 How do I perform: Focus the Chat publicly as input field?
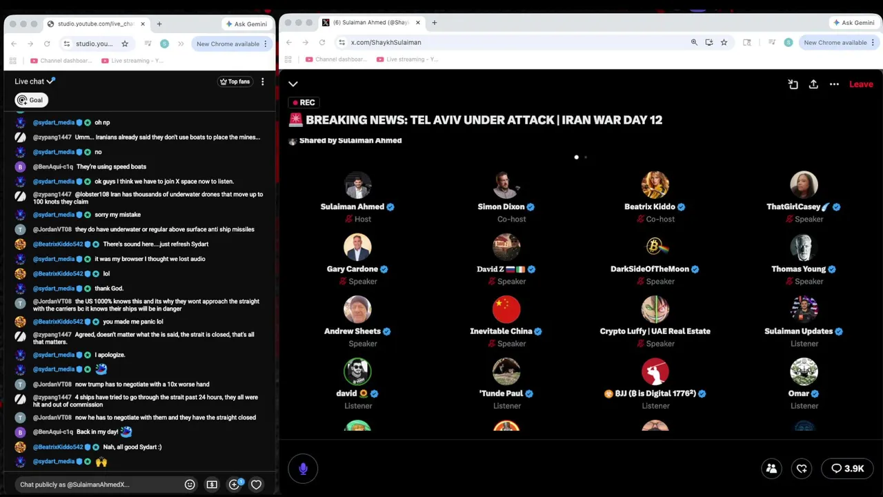tap(99, 485)
